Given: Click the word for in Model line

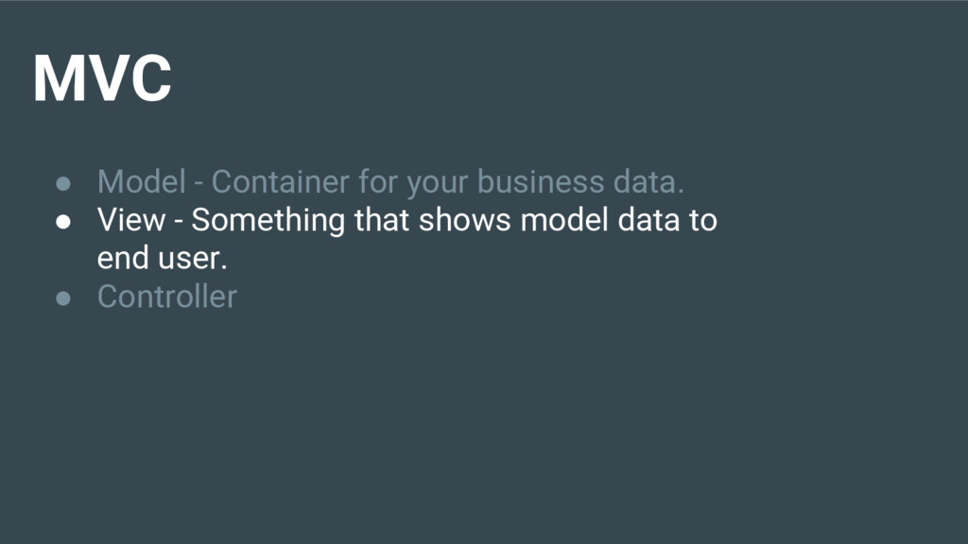Looking at the screenshot, I should [x=378, y=182].
